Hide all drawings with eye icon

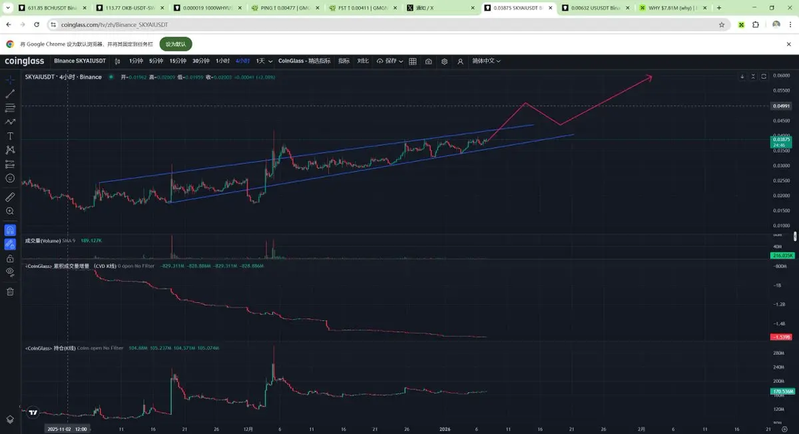pos(10,272)
